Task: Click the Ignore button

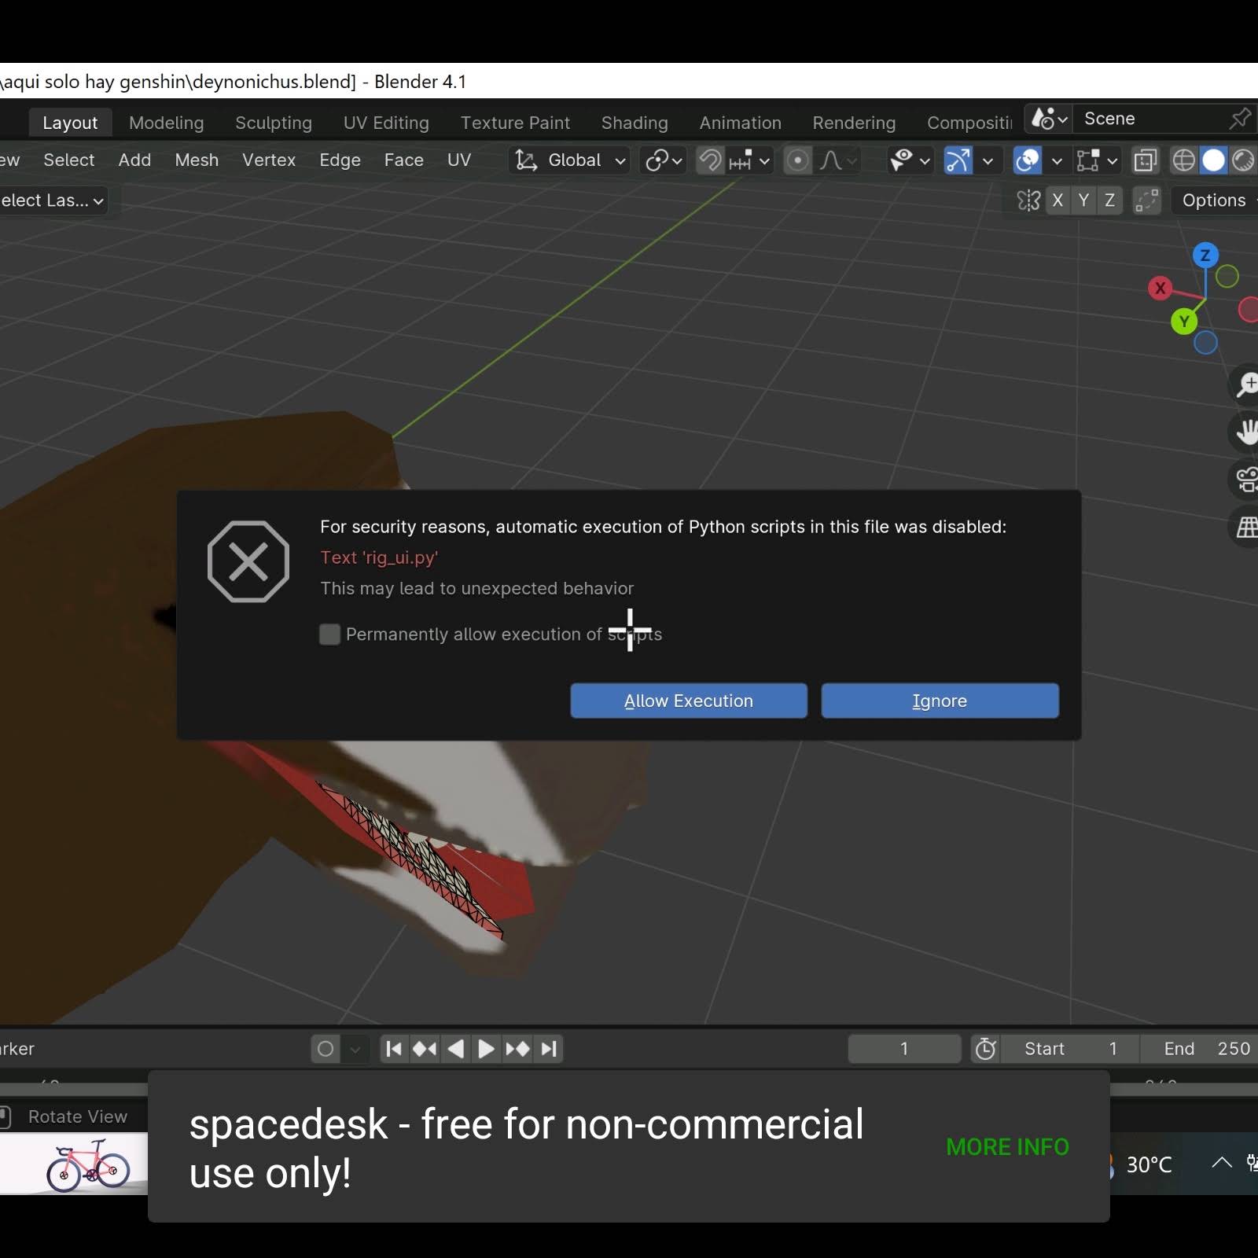Action: point(940,701)
